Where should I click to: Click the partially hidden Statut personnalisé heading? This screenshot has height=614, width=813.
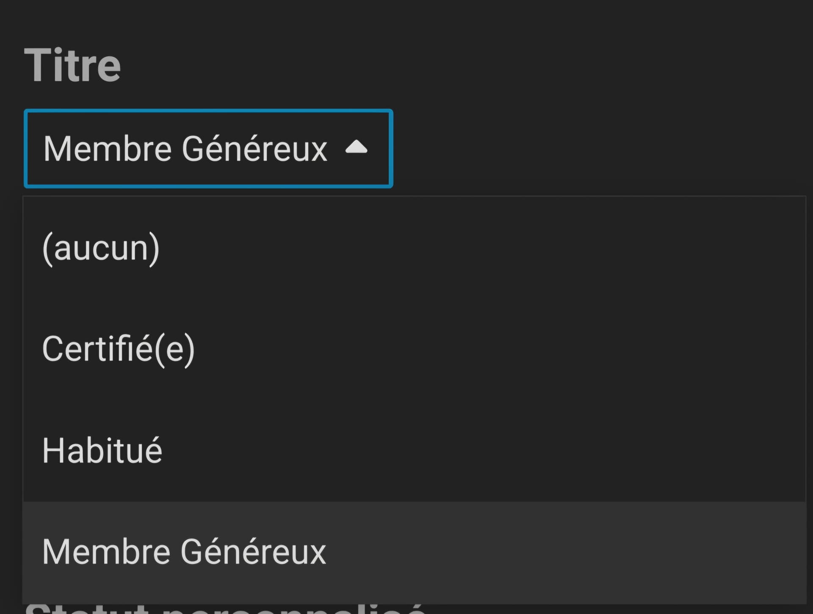click(224, 608)
